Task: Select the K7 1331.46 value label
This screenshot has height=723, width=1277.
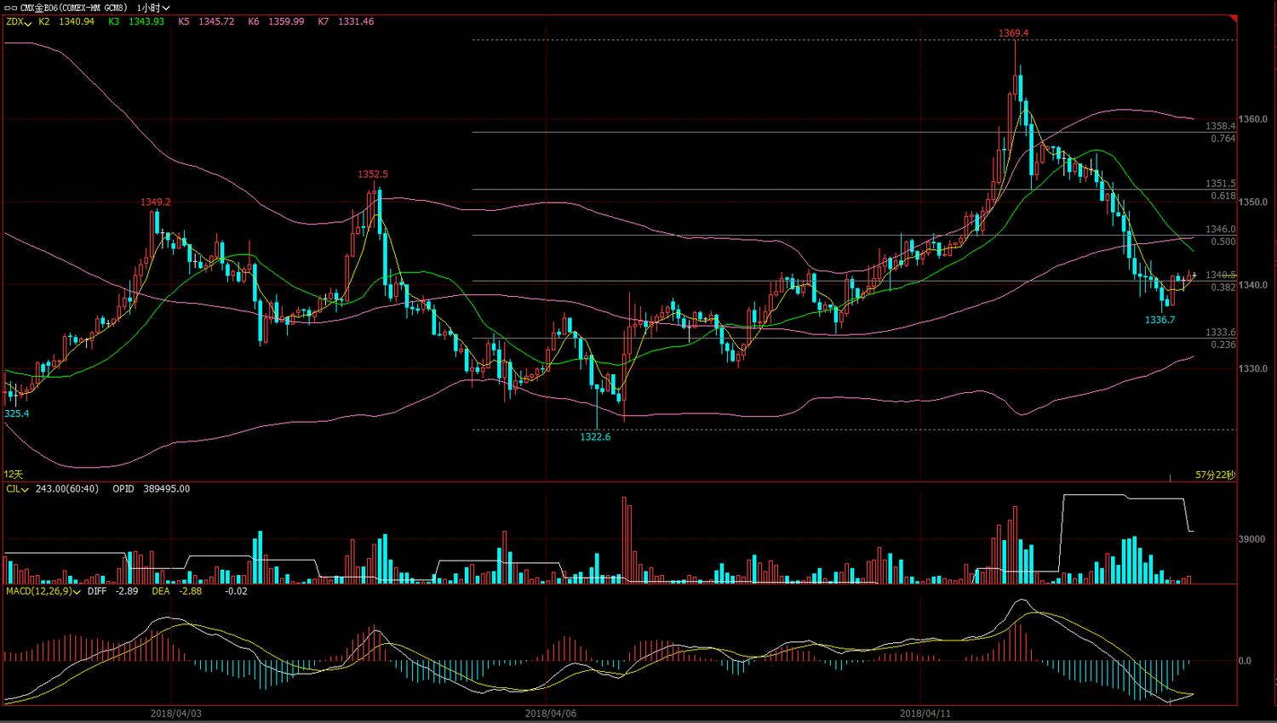Action: pos(346,22)
